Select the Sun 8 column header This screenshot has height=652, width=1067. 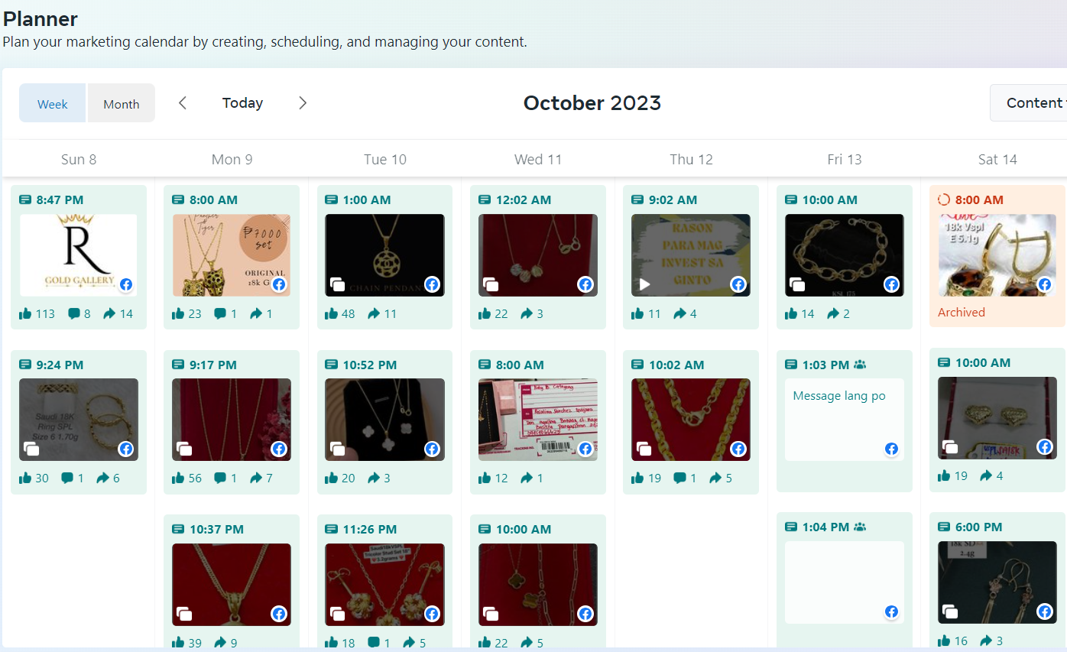pos(79,159)
